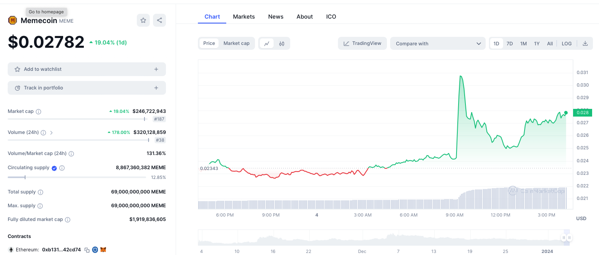
Task: Select the 7D time range
Action: pos(510,44)
